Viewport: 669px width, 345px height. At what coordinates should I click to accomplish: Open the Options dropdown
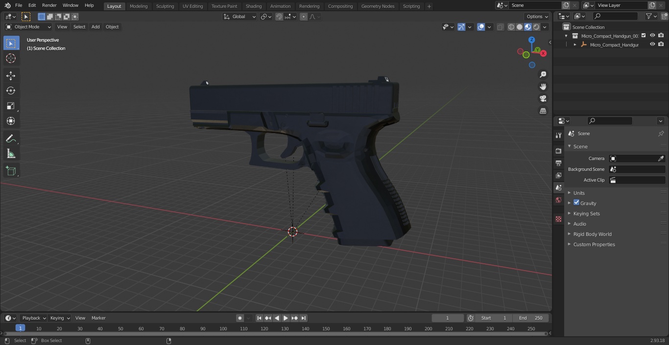(x=537, y=17)
